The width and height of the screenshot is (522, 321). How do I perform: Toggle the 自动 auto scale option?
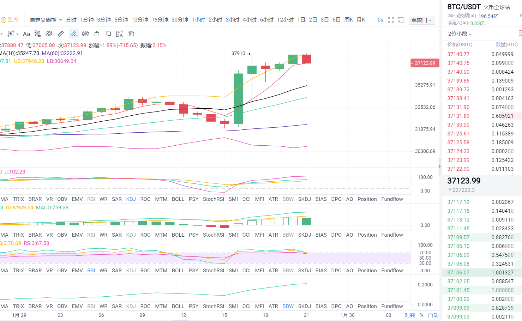click(433, 315)
